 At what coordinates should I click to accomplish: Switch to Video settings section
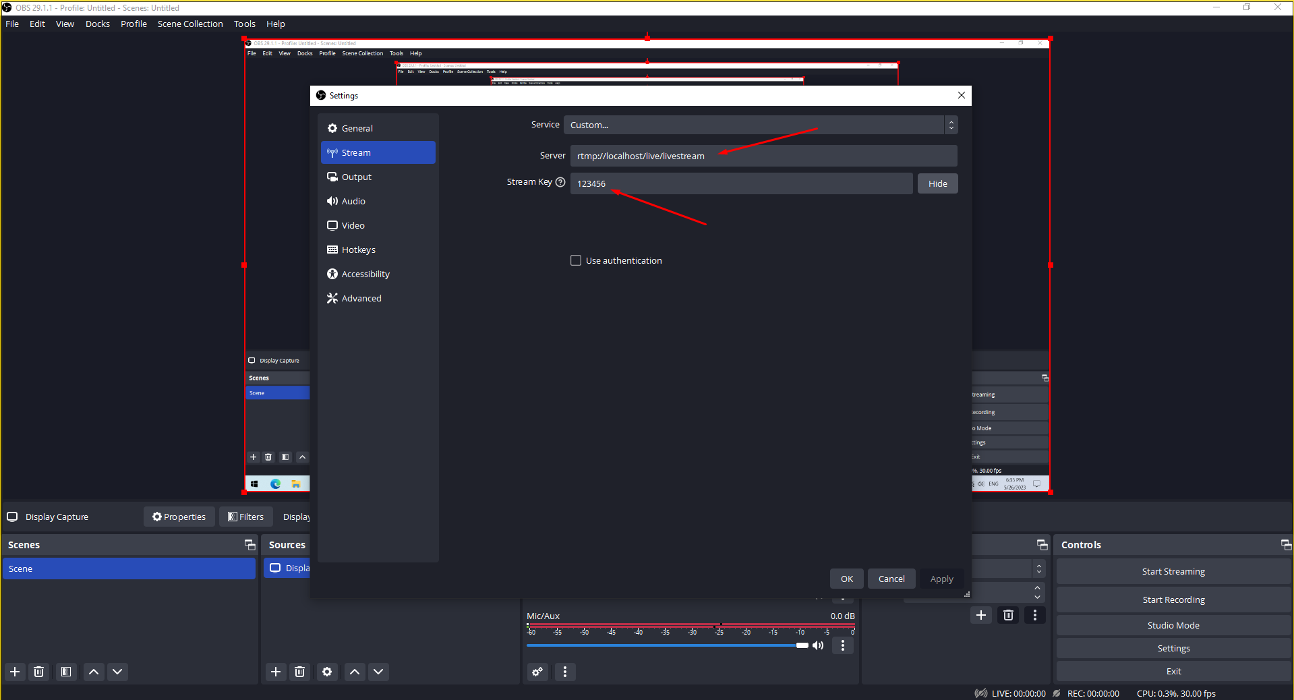[x=378, y=225]
